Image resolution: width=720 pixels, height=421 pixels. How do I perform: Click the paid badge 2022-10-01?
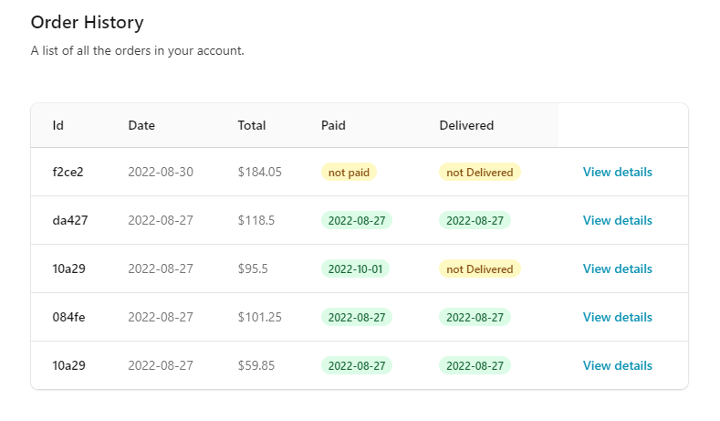(355, 268)
